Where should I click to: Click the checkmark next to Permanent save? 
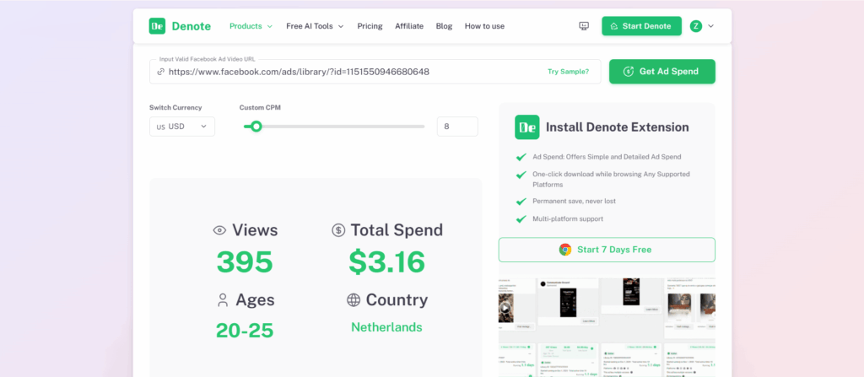click(x=521, y=202)
